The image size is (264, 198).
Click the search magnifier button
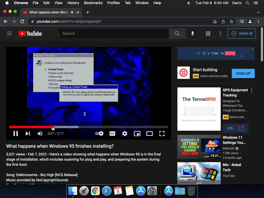pos(177,34)
